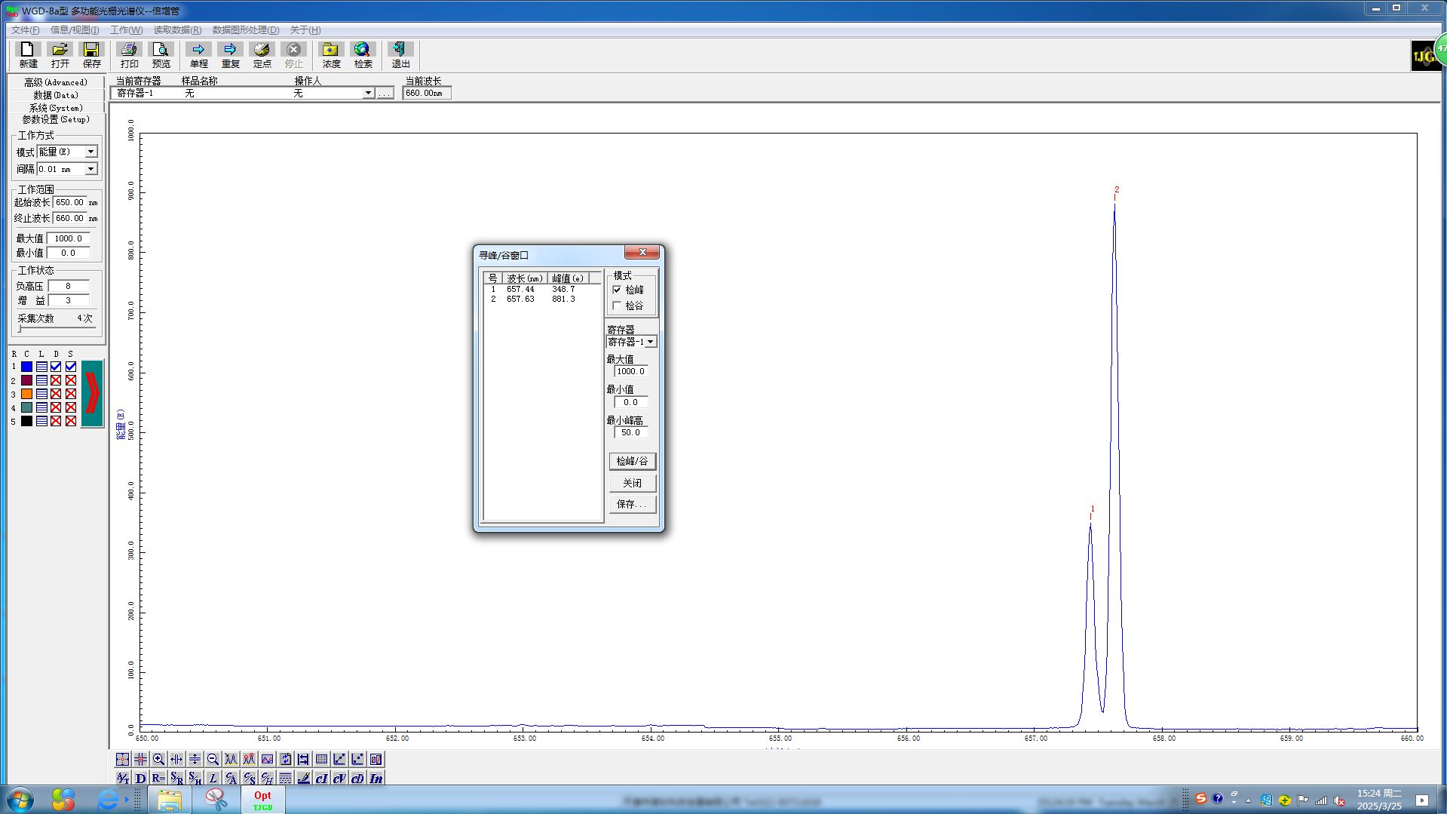Click the L icon in the bottom toolbar
The width and height of the screenshot is (1447, 814).
(213, 778)
